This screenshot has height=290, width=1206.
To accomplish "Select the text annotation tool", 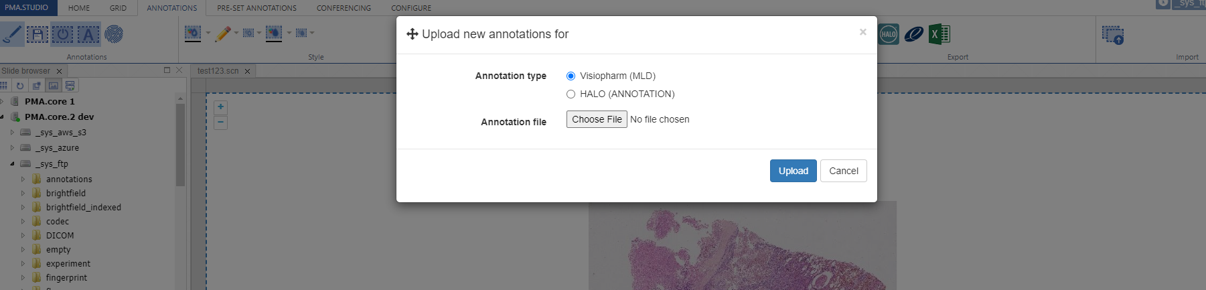I will (x=88, y=34).
